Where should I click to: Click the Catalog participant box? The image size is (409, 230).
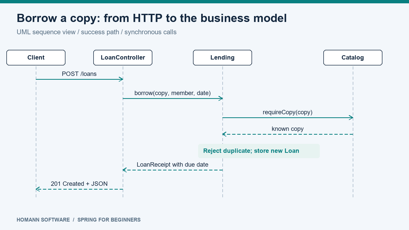353,57
